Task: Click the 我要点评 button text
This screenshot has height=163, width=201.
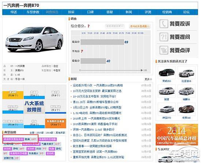Action: point(180,50)
